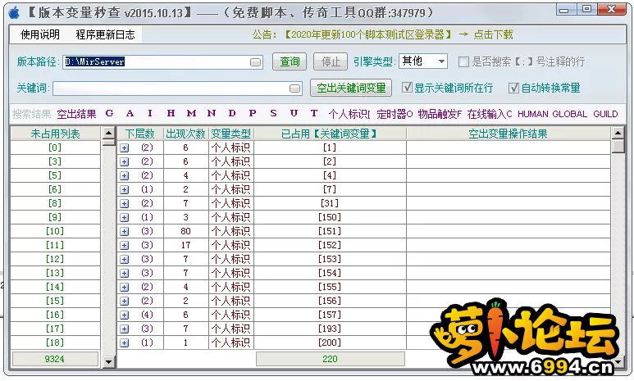Expand row for variable [153]

pyautogui.click(x=125, y=260)
